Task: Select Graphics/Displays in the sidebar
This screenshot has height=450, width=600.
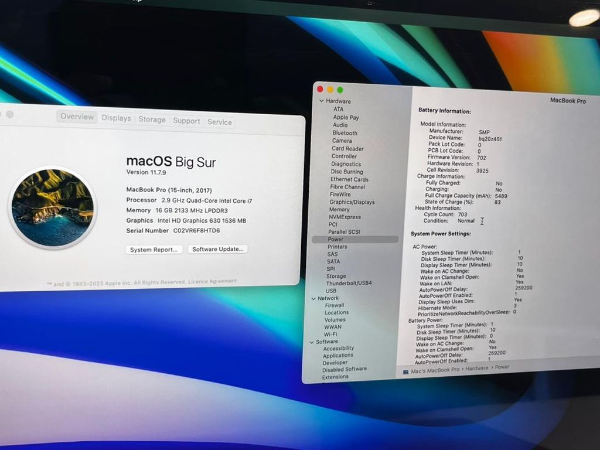Action: click(352, 202)
